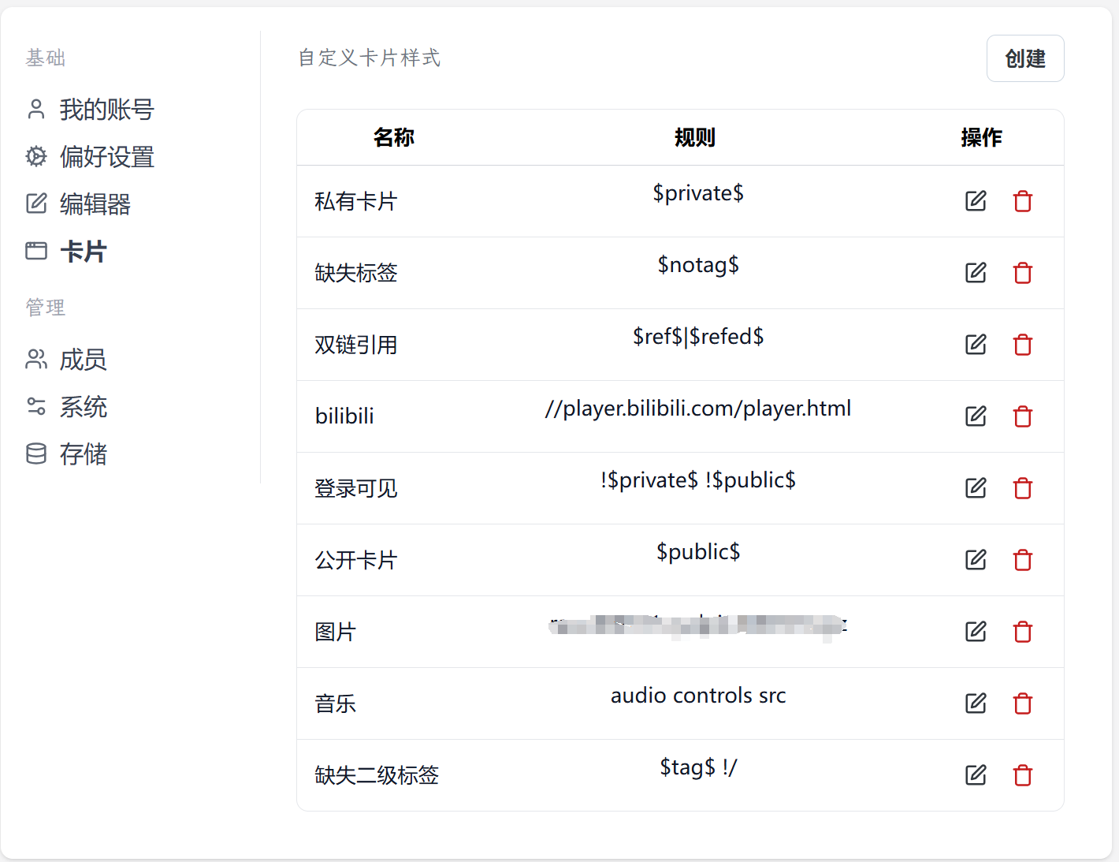Open the 存储 settings page
This screenshot has height=862, width=1119.
coord(66,453)
